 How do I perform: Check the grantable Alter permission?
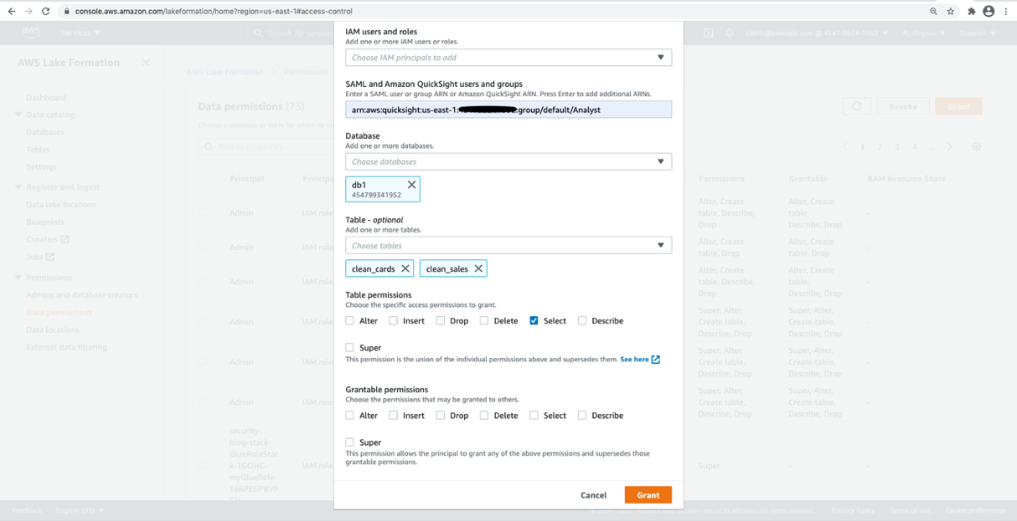[x=350, y=415]
